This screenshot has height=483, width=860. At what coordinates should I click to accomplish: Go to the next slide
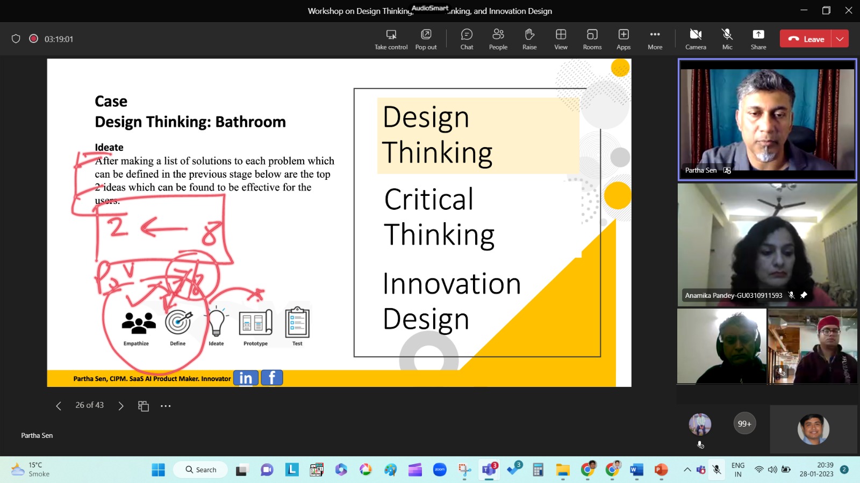[x=121, y=406]
